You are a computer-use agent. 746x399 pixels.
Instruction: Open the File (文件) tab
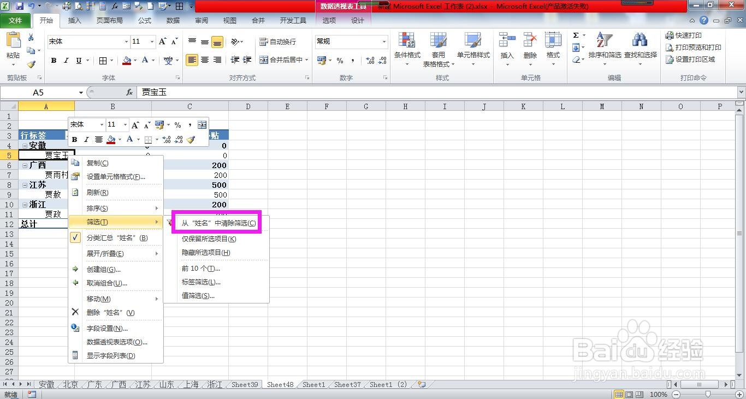pyautogui.click(x=15, y=21)
